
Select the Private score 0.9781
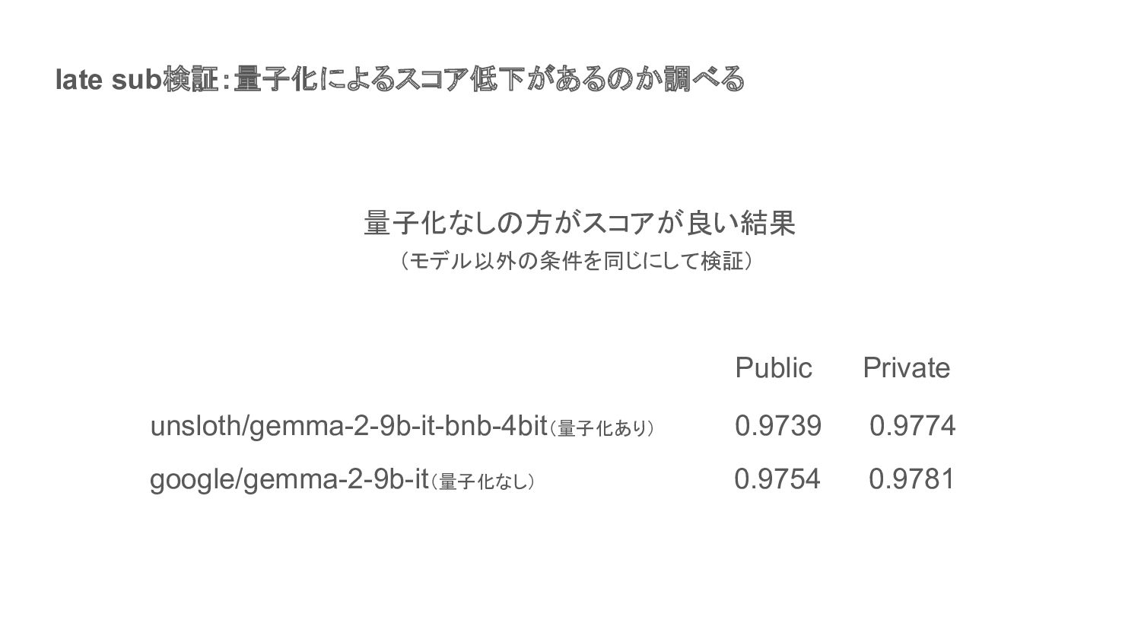911,479
